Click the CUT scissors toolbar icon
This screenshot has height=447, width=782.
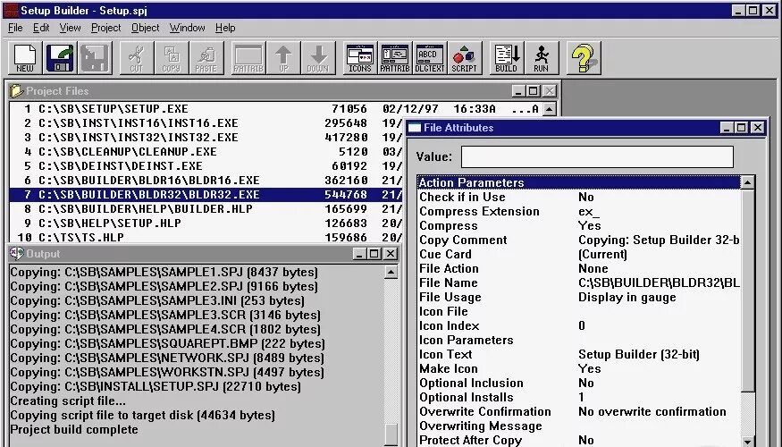136,58
